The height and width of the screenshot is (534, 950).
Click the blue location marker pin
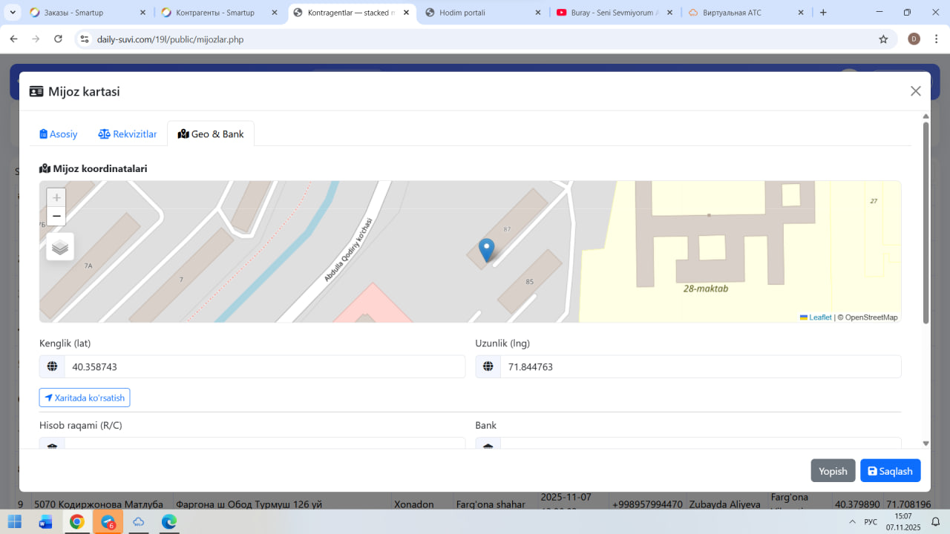pos(486,250)
